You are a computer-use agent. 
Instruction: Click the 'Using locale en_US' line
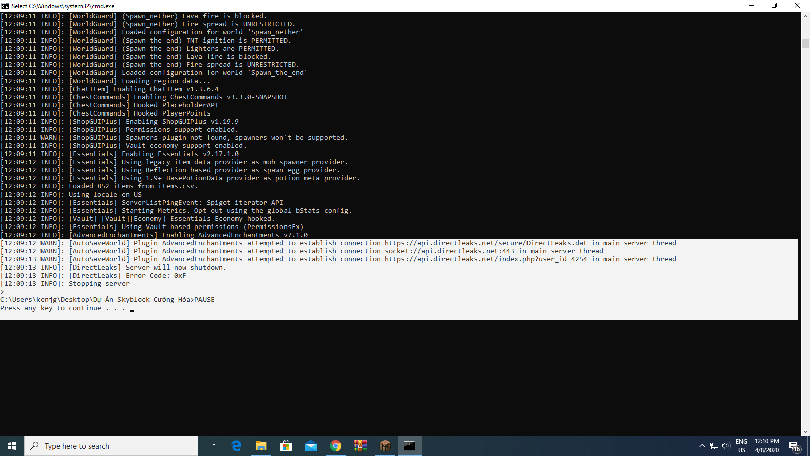click(71, 195)
